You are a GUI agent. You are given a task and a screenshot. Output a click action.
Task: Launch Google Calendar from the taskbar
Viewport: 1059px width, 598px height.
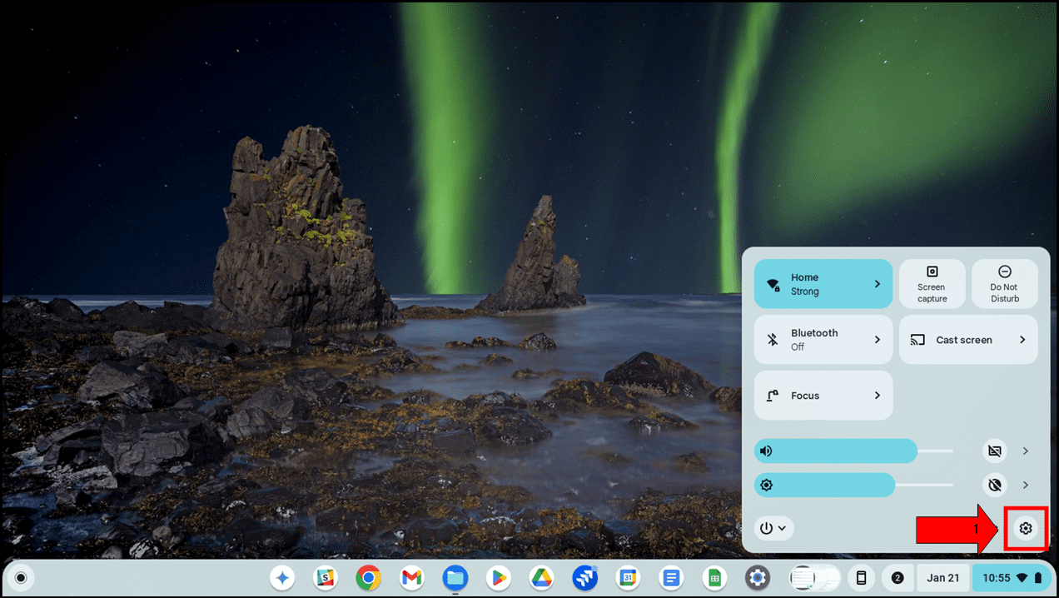tap(629, 577)
